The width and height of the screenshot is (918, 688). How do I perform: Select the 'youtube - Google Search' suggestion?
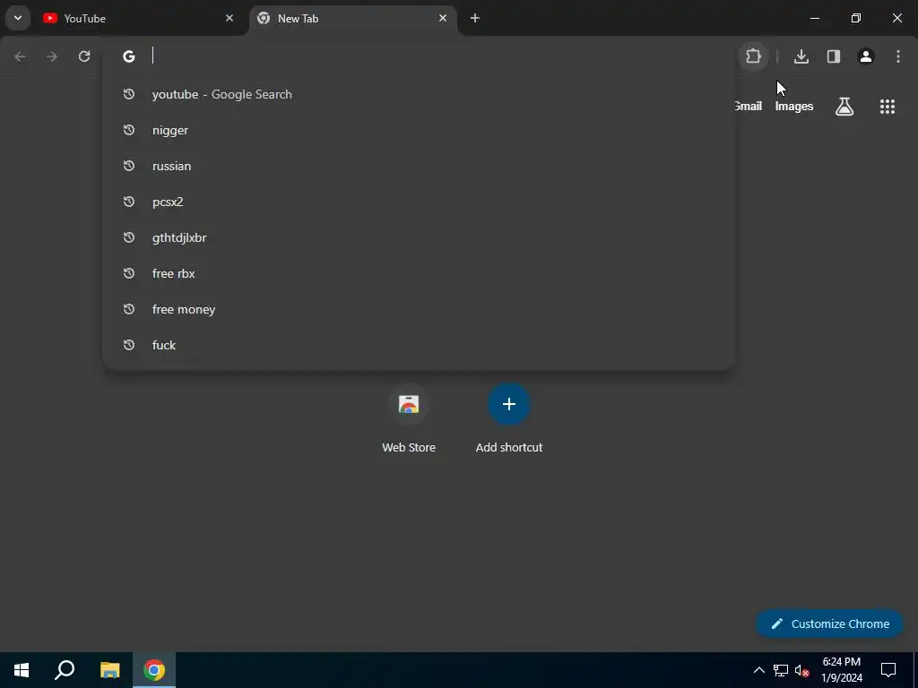click(419, 94)
